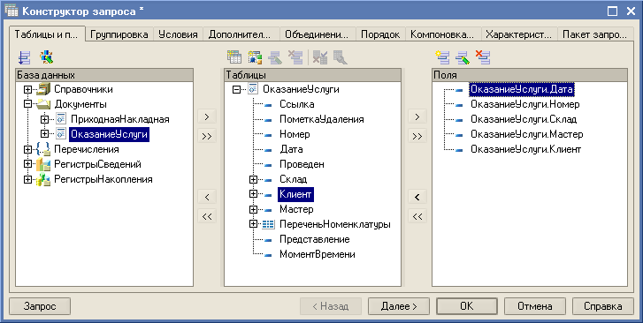Collapse the Документы node
Screen dimensions: 643x323
(28, 104)
